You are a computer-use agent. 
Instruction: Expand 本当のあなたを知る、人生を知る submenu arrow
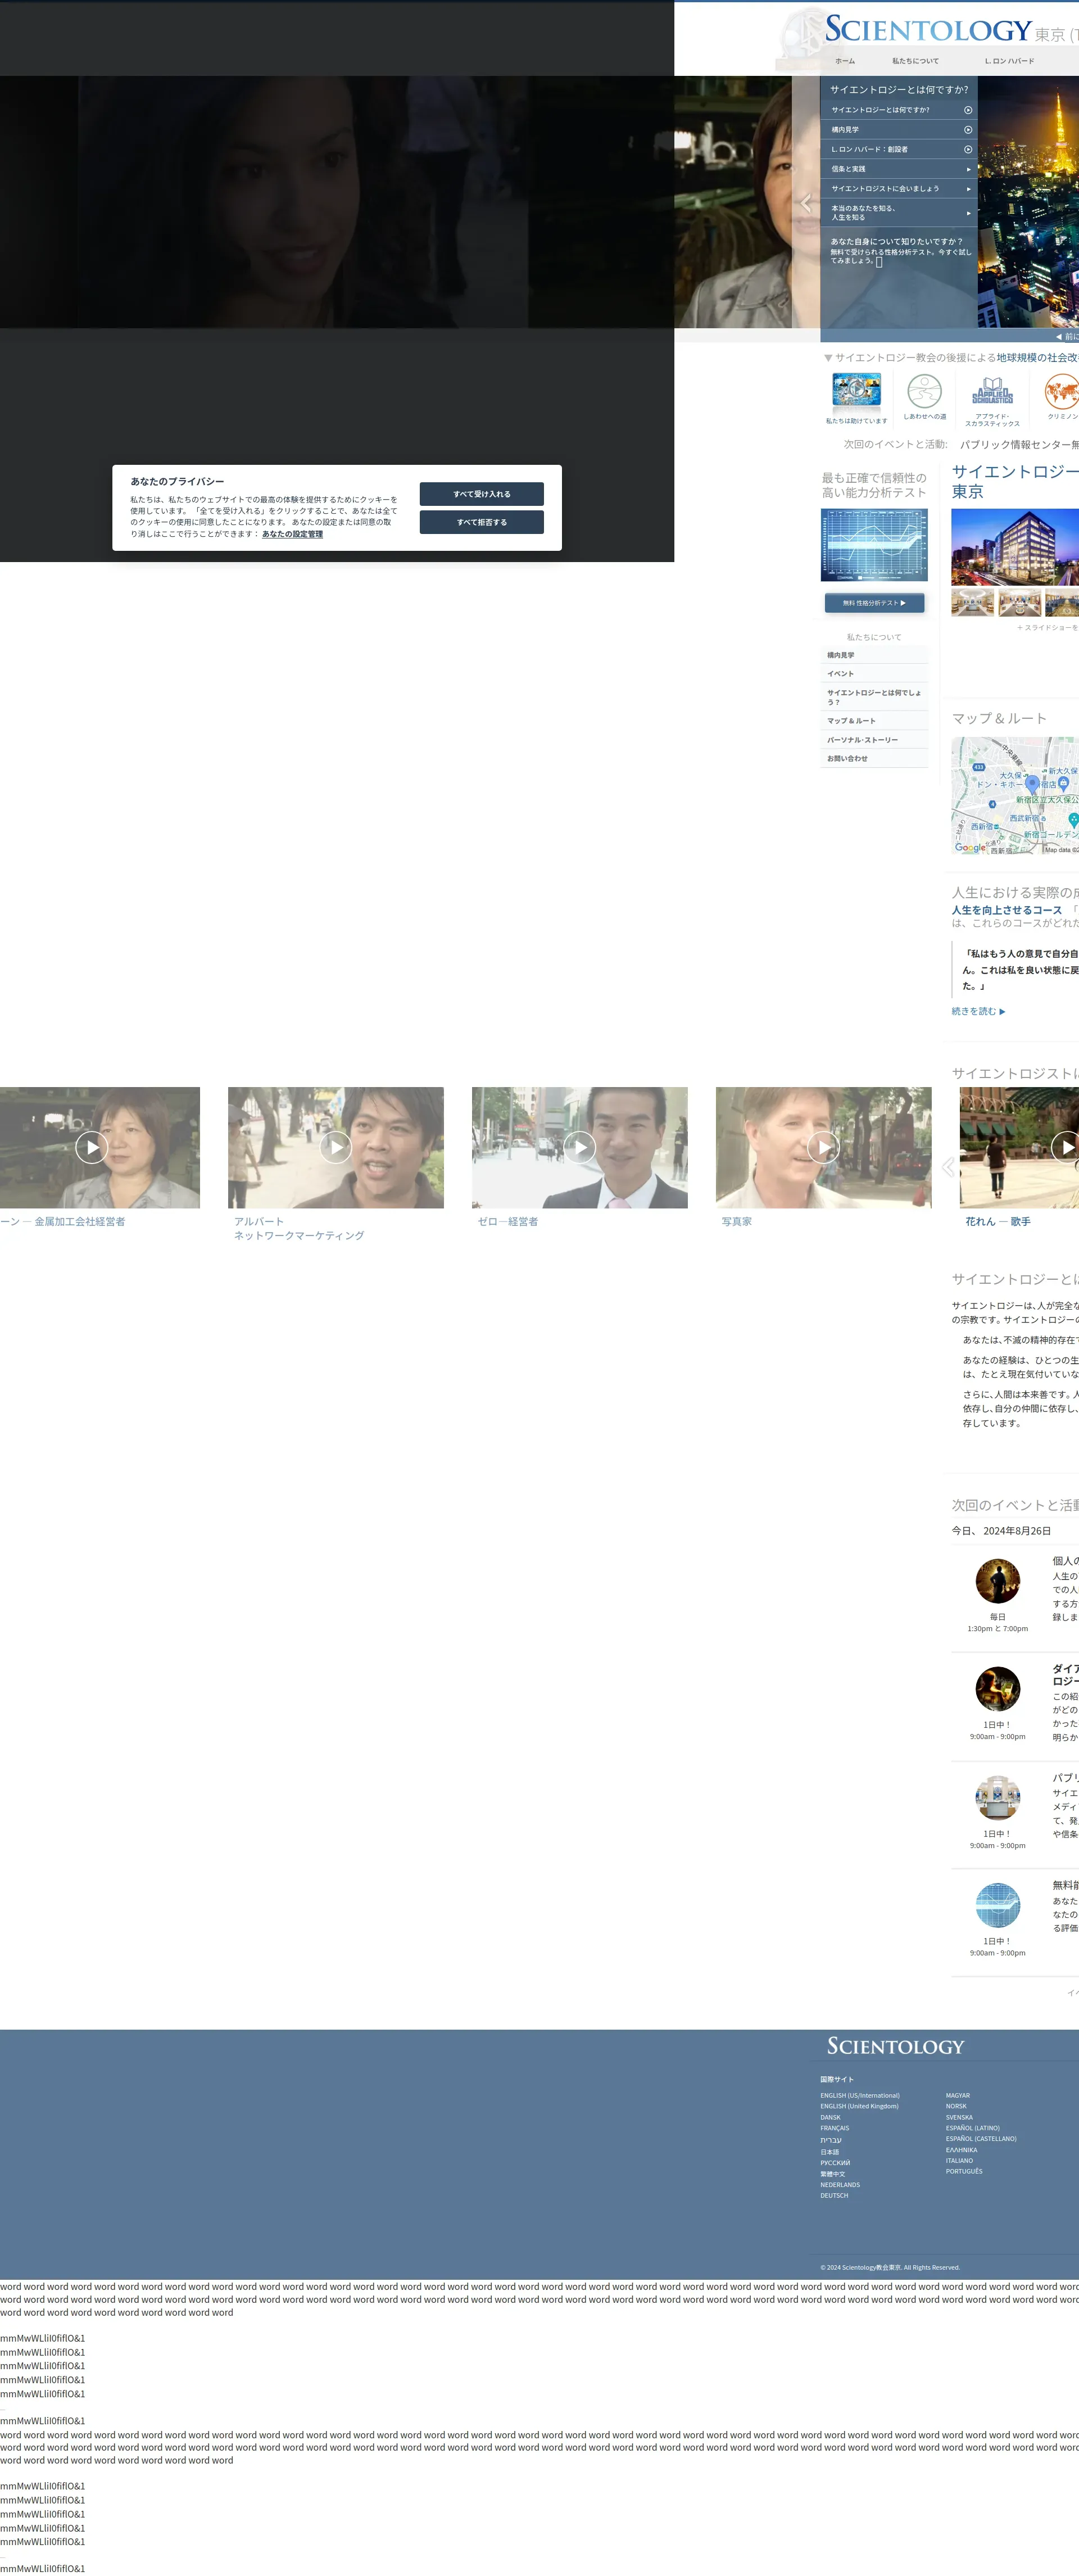[x=968, y=213]
